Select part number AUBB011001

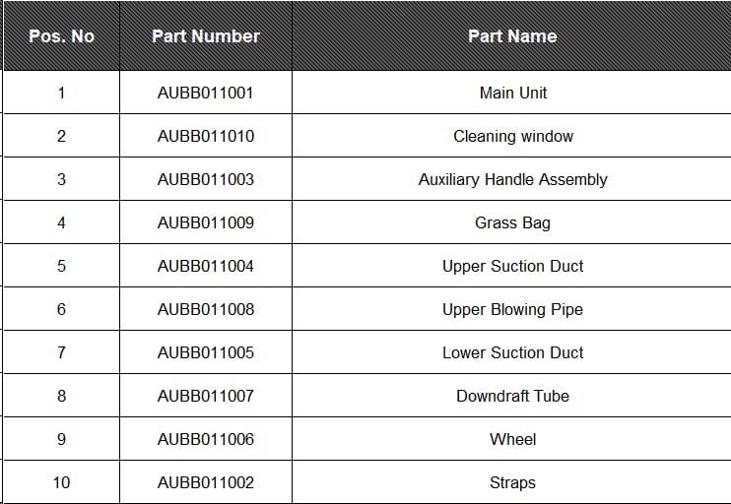click(x=205, y=93)
